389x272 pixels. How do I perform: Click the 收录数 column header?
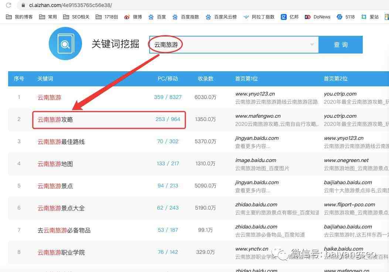tap(205, 79)
